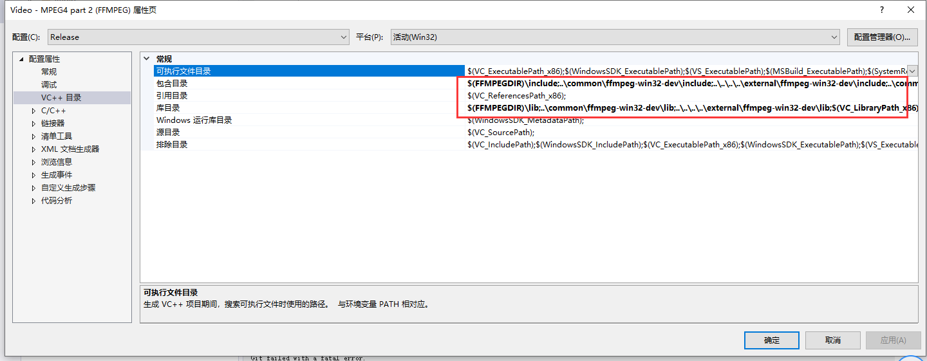Open the 配置 Release dropdown
Screen dimensions: 927x361
click(198, 37)
